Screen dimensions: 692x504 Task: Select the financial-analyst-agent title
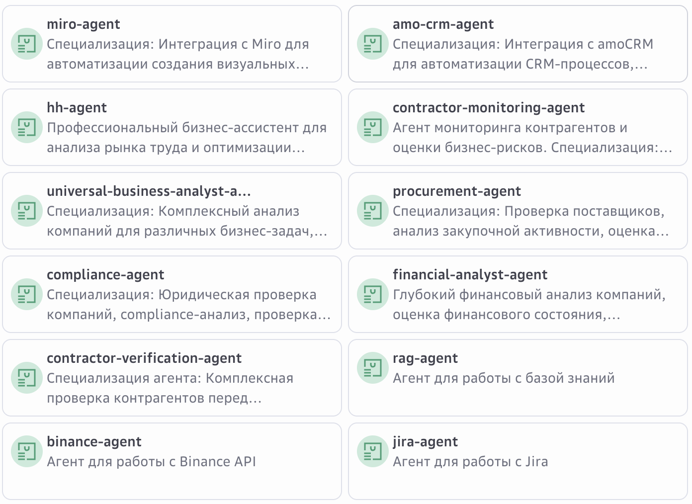[x=470, y=275]
